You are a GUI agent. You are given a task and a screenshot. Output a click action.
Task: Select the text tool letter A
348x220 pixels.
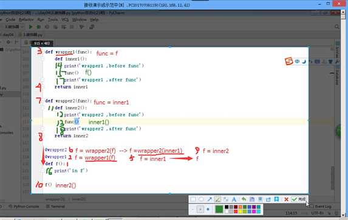pyautogui.click(x=234, y=199)
